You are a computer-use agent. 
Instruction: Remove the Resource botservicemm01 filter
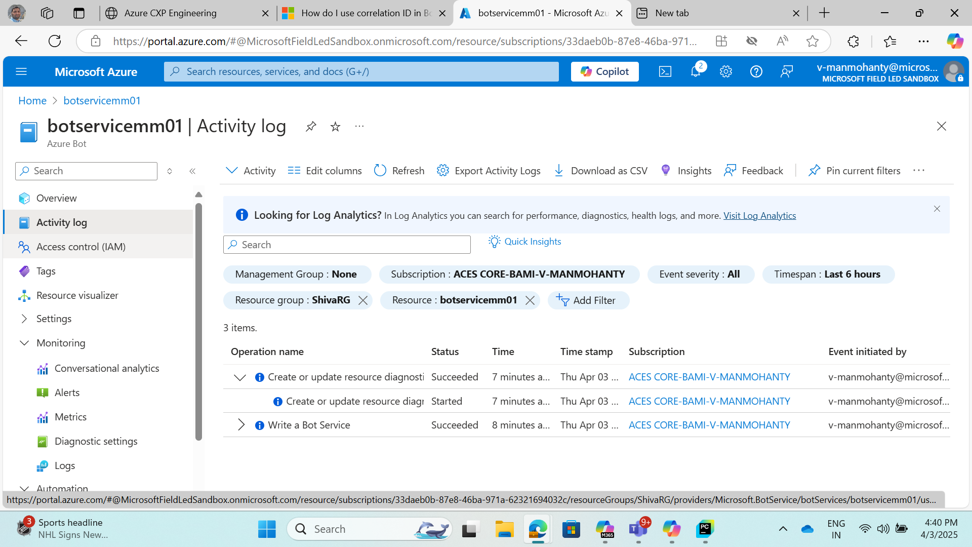pos(530,300)
